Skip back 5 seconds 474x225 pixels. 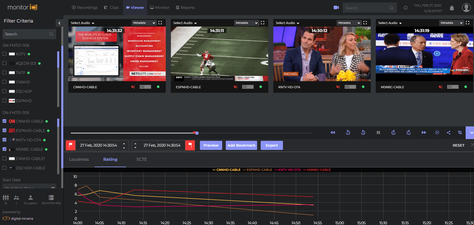click(x=348, y=132)
